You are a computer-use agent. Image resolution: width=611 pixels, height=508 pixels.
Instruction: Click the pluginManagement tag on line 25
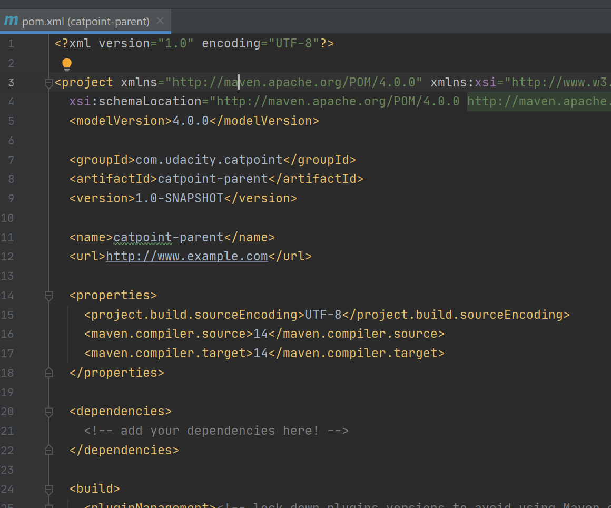coord(150,505)
